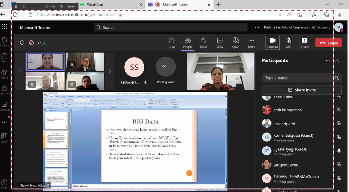Click the Type a name search field
The width and height of the screenshot is (349, 192).
click(297, 78)
